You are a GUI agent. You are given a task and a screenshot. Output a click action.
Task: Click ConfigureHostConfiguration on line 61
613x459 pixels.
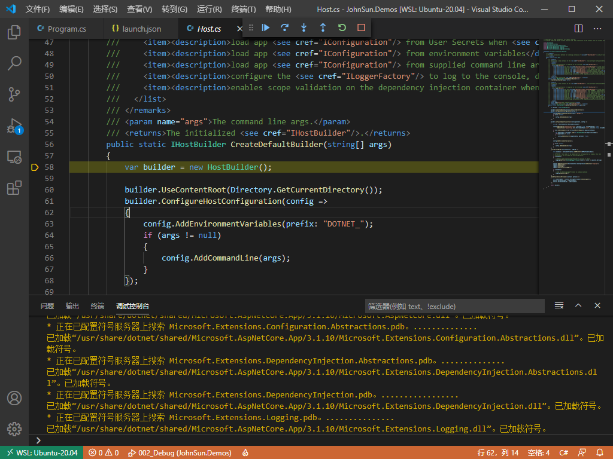pyautogui.click(x=221, y=201)
